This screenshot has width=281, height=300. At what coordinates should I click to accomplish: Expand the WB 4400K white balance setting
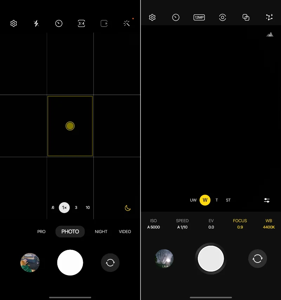point(269,224)
